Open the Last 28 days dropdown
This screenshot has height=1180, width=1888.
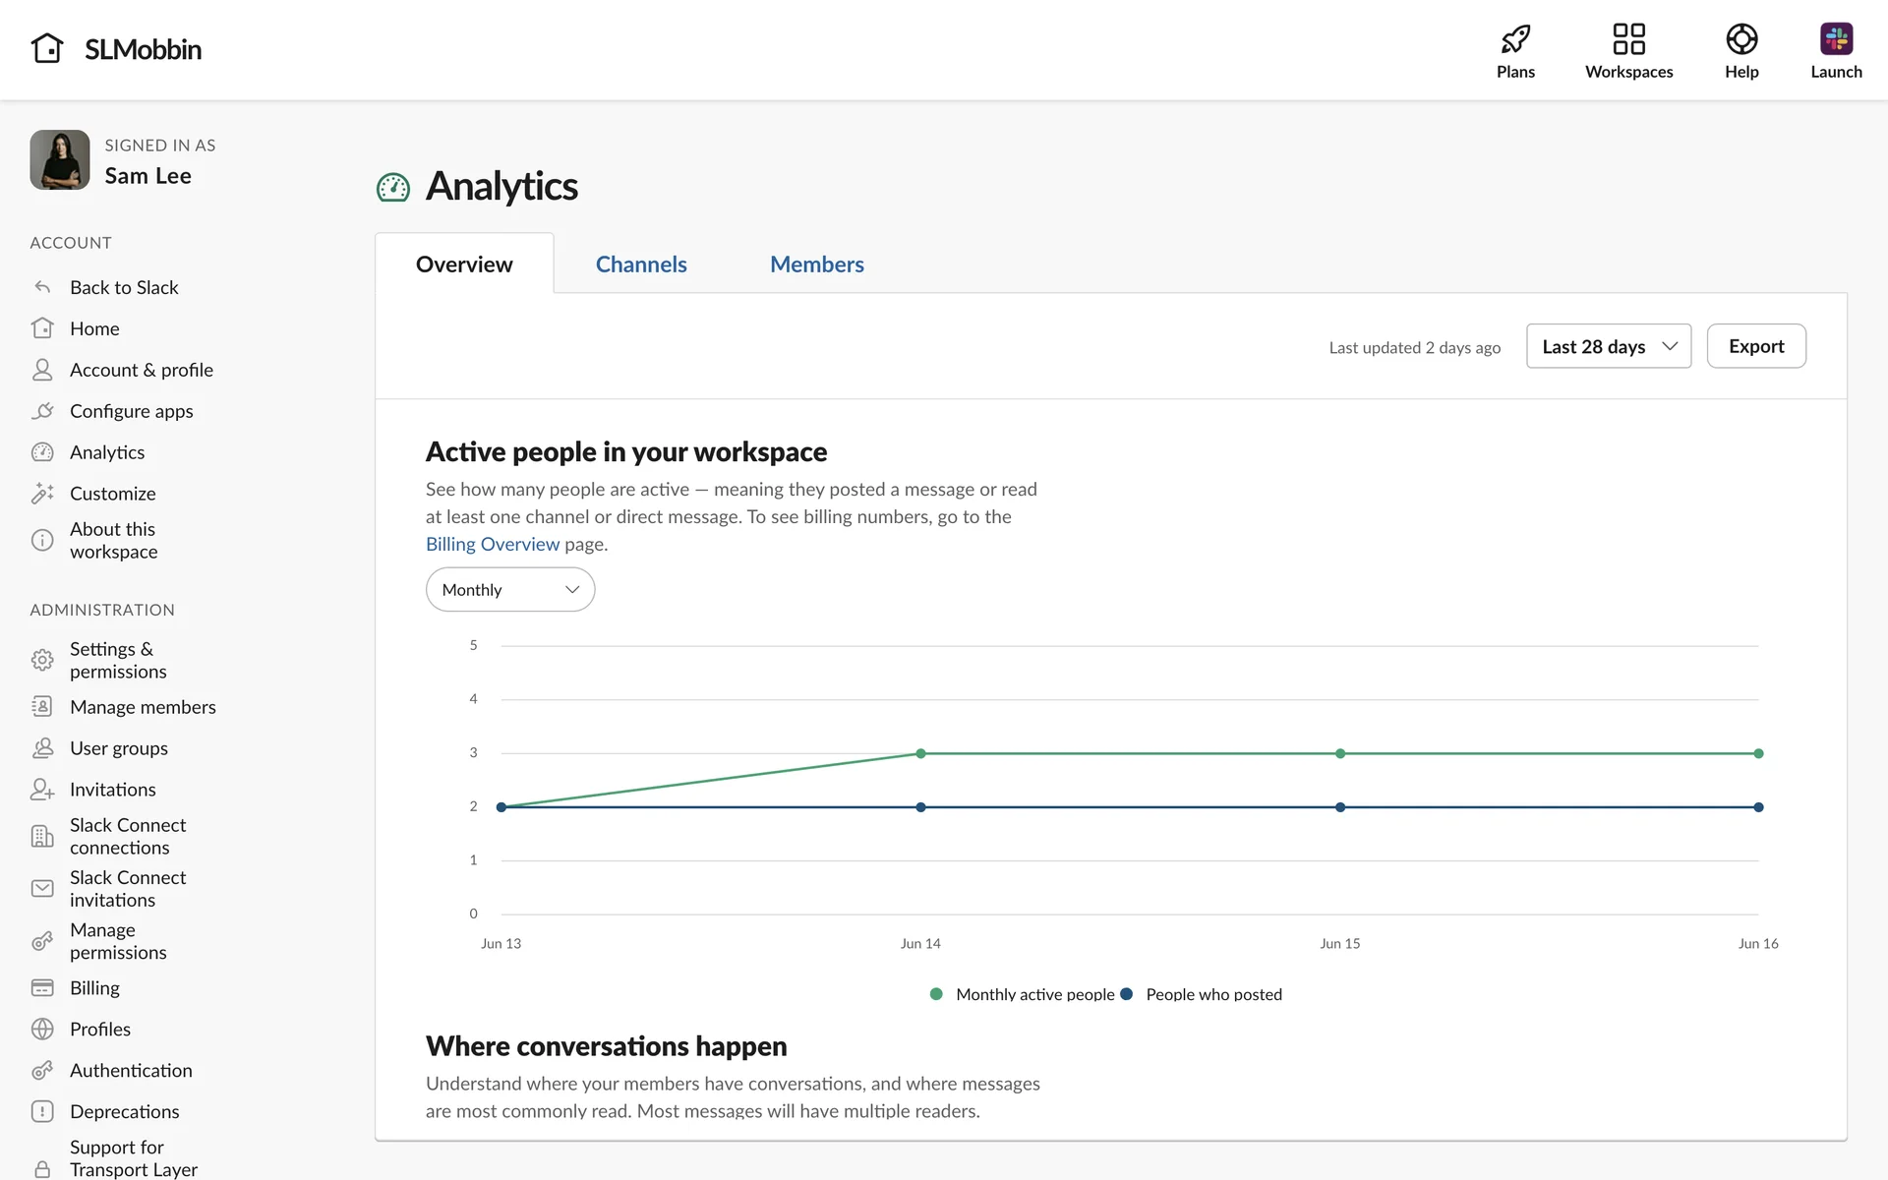pyautogui.click(x=1608, y=346)
